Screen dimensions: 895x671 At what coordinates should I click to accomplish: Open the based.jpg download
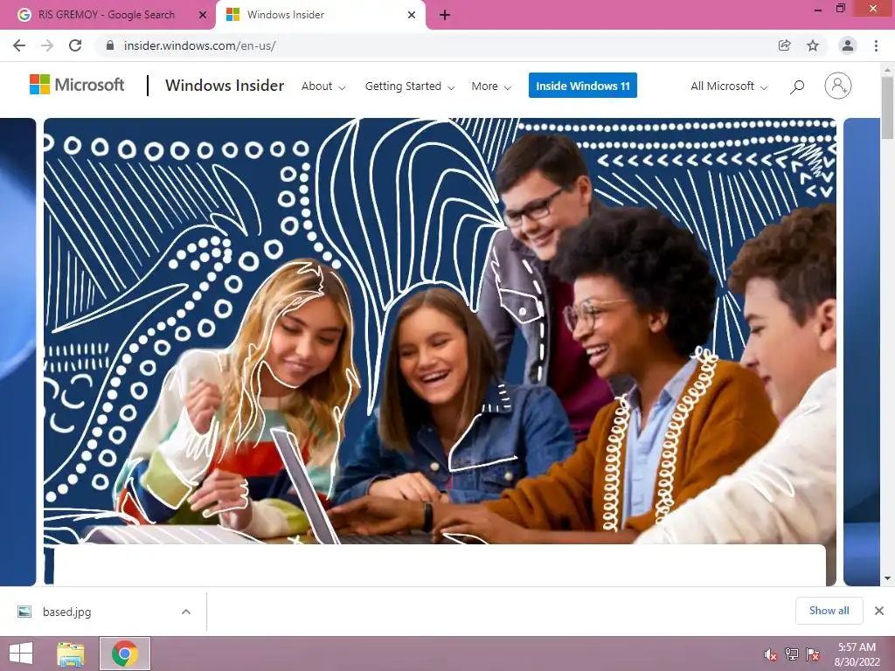coord(66,612)
